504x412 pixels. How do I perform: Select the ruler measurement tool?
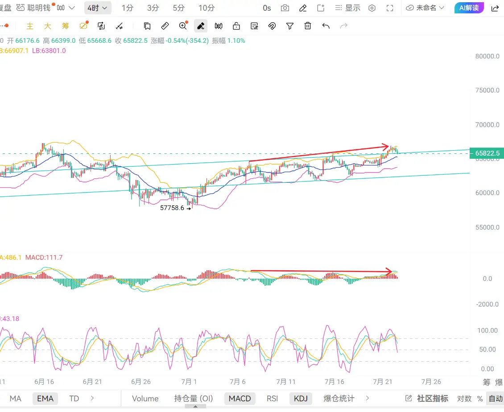point(165,26)
